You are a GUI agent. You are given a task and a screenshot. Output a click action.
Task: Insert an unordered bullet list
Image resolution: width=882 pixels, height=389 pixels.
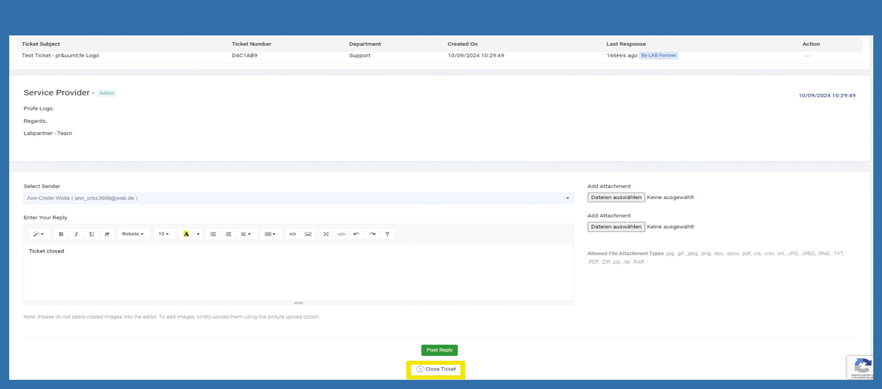point(213,234)
